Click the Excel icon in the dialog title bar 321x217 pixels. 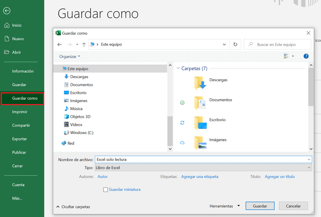coord(58,33)
